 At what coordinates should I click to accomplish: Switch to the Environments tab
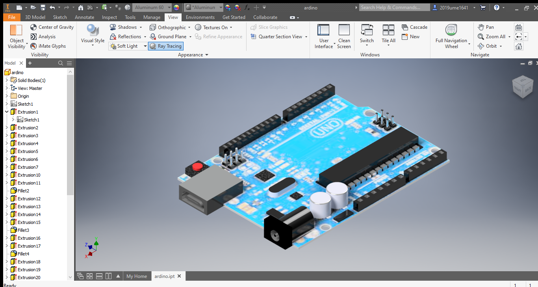pos(200,17)
